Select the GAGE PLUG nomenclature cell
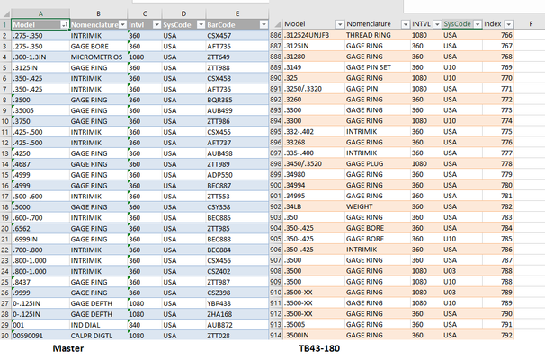 pyautogui.click(x=377, y=163)
